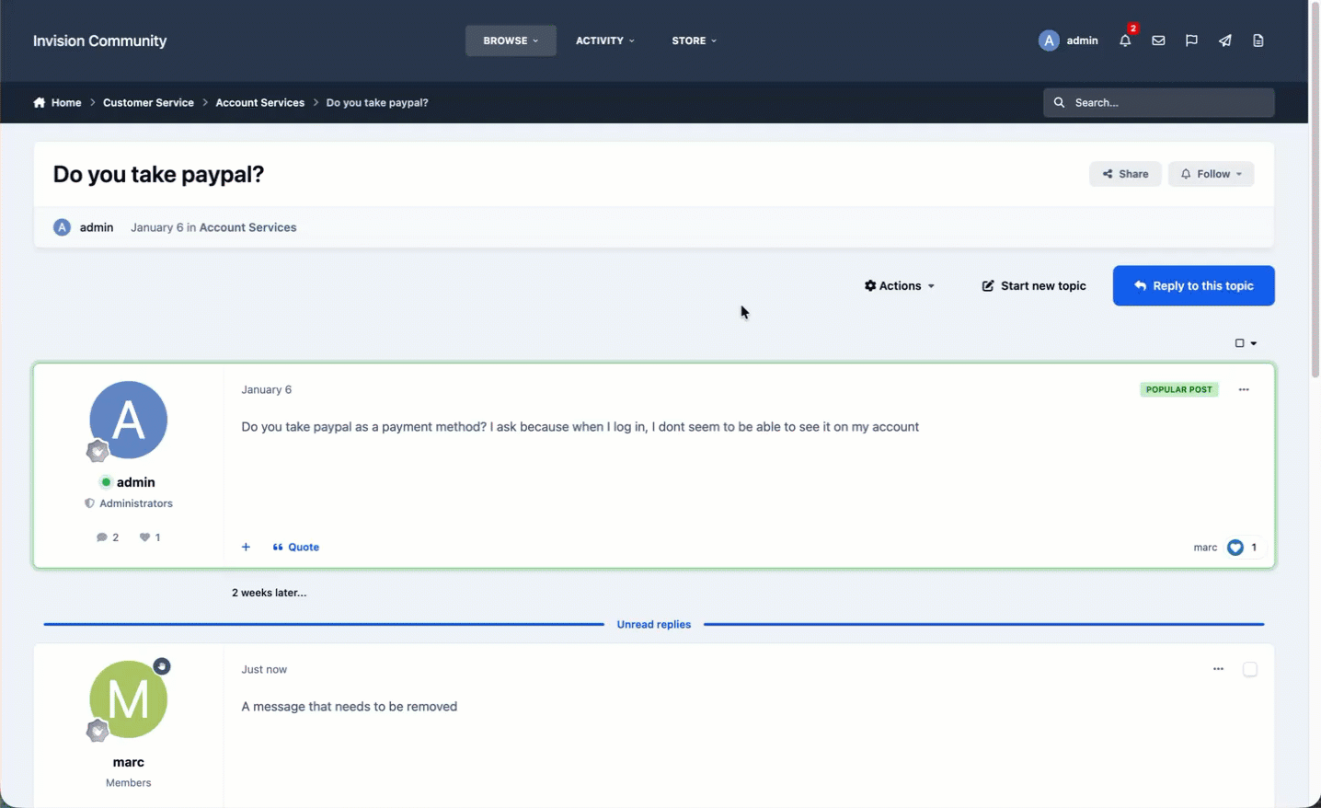Click the reaction count next to heart
Viewport: 1321px width, 808px height.
pos(1254,548)
